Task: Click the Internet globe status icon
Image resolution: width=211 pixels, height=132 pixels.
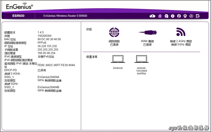Action: pyautogui.click(x=114, y=32)
